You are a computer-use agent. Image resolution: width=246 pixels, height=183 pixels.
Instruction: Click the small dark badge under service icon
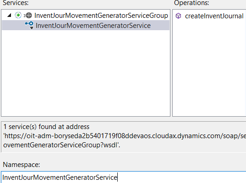tap(32, 28)
